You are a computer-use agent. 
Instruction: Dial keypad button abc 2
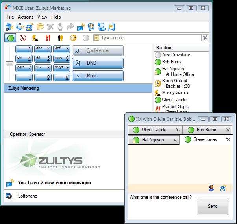coord(43,49)
